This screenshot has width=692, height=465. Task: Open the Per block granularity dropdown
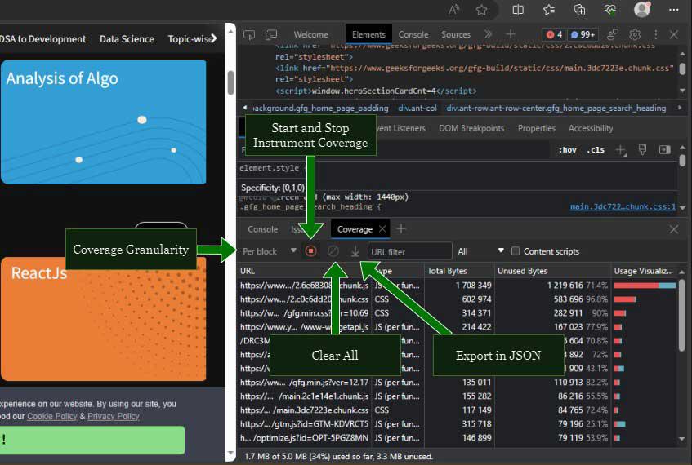270,251
